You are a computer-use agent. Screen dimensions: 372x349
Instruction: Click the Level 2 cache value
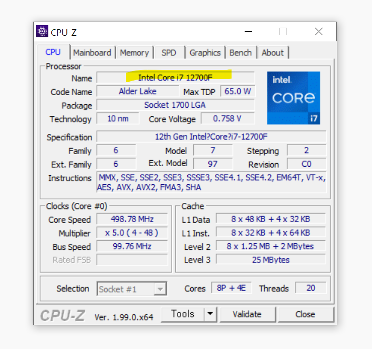pos(271,246)
